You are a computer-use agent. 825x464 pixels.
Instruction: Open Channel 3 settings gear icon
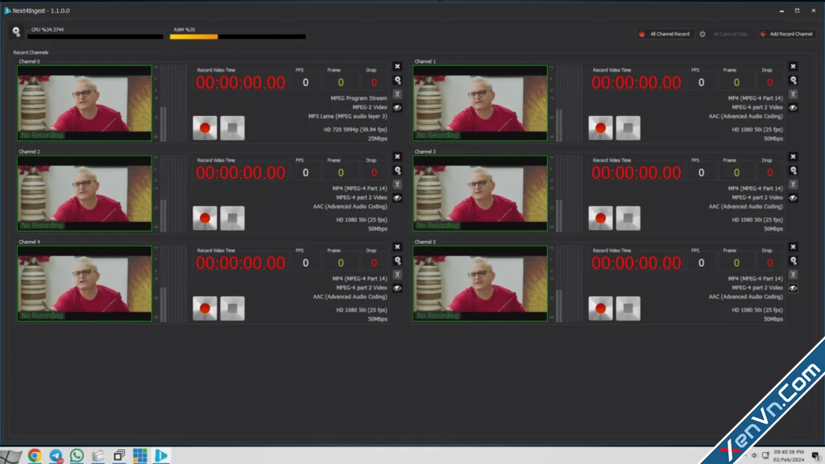coord(793,171)
